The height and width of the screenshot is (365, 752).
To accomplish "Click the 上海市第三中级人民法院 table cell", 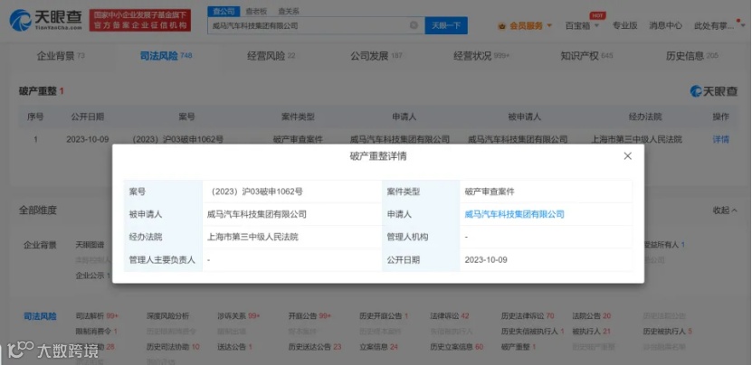I will pos(637,139).
